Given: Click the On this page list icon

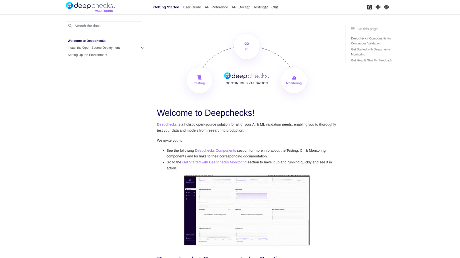Looking at the screenshot, I should point(353,29).
